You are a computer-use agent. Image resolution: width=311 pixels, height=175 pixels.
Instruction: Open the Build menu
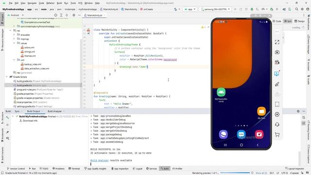coord(59,3)
